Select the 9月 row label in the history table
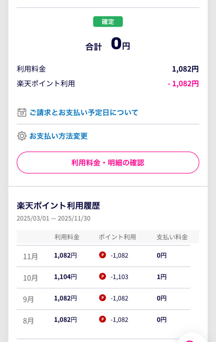 tap(29, 299)
